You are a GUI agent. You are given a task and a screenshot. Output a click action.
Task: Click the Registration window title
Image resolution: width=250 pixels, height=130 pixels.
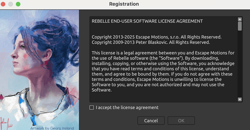pyautogui.click(x=124, y=4)
